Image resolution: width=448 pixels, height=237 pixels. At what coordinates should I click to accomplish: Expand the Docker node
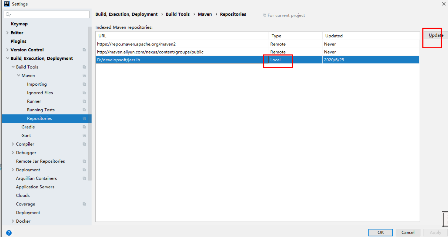[x=13, y=221]
